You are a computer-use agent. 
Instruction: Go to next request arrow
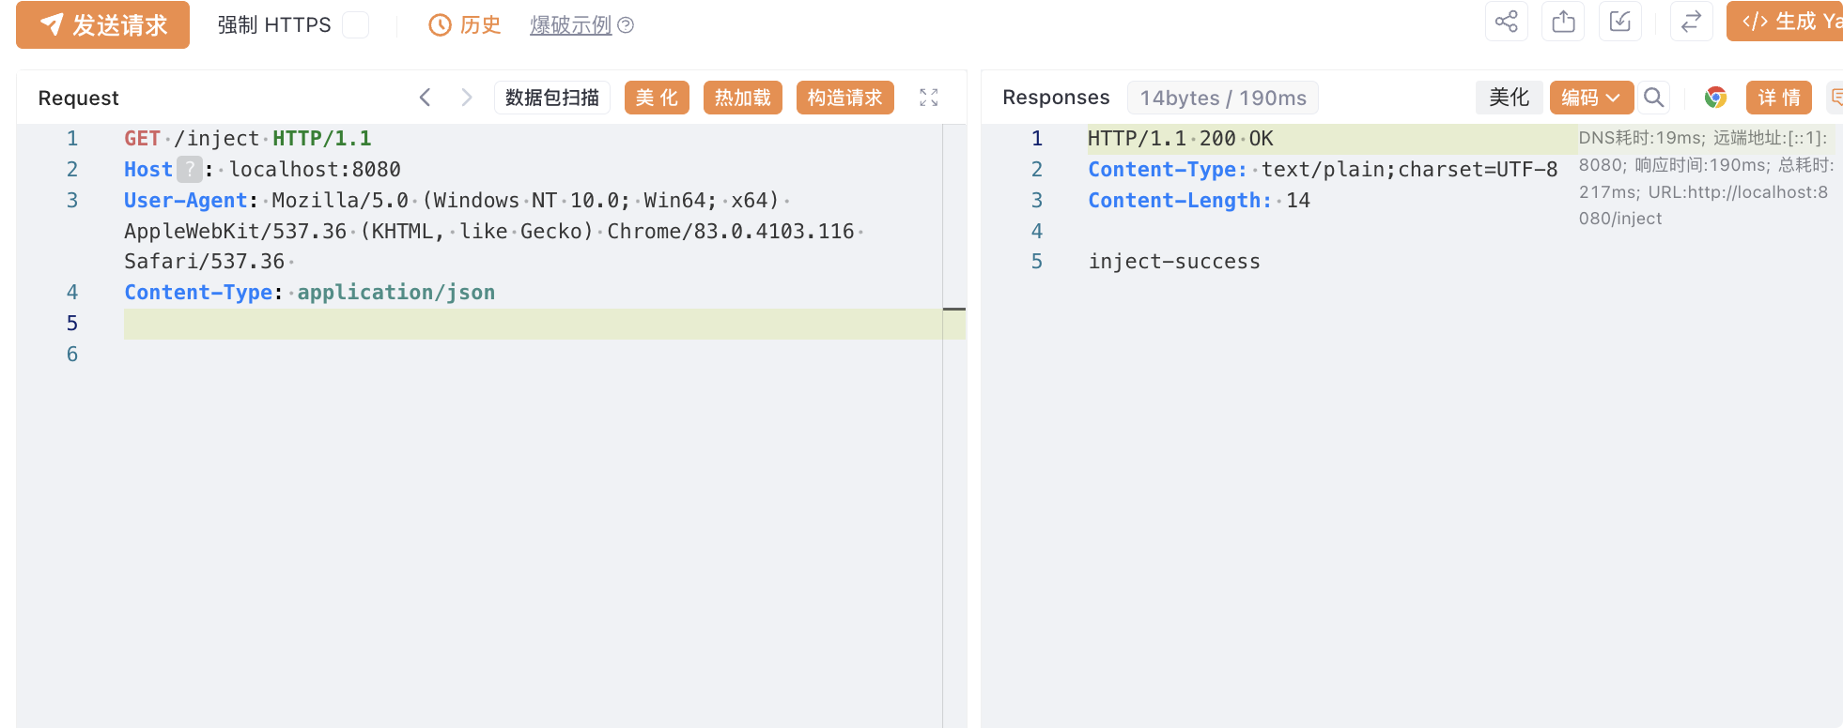tap(466, 98)
